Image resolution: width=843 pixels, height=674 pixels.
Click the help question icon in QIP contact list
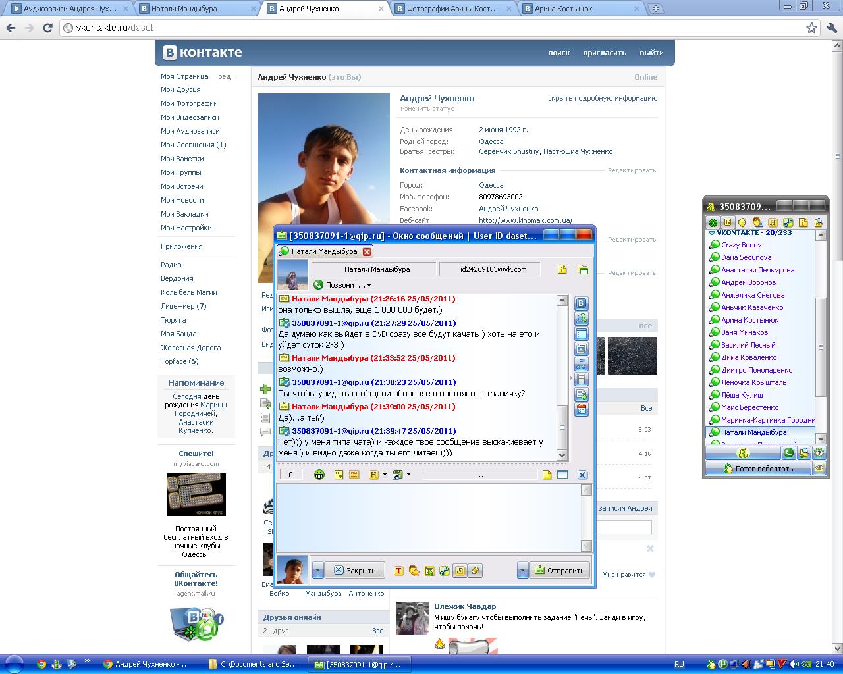tap(819, 453)
